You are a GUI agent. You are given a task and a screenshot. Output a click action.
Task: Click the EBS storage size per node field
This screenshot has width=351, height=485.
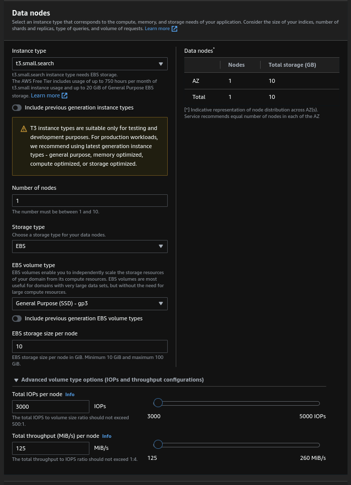click(89, 346)
